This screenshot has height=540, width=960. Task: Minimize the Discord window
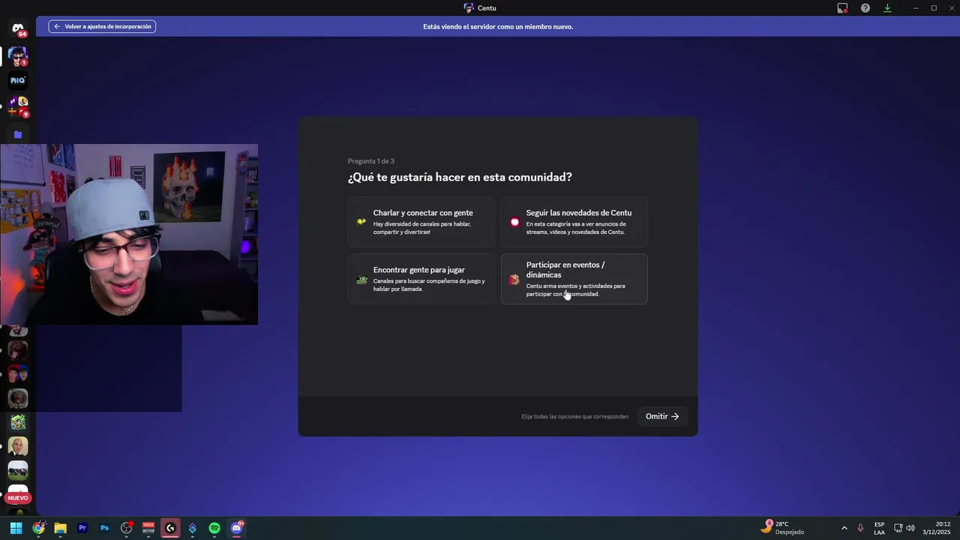click(x=916, y=8)
